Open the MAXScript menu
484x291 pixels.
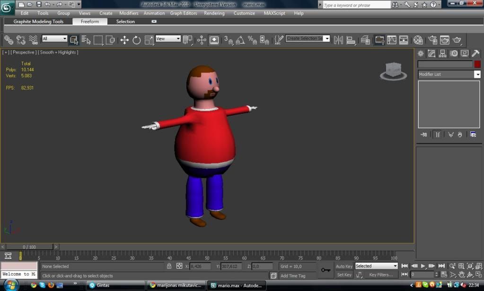(274, 13)
